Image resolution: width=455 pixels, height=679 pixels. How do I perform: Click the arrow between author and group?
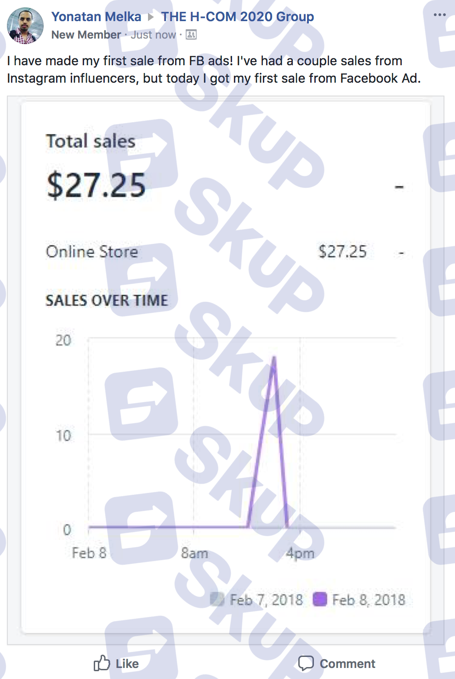click(x=151, y=17)
